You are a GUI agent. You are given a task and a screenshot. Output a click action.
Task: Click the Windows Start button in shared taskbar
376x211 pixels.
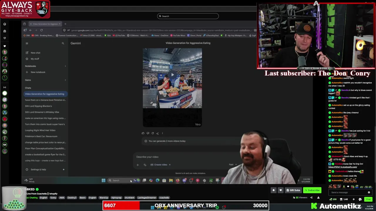(103, 181)
